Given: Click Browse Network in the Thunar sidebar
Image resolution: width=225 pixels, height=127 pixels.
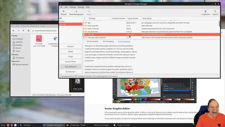Looking at the screenshot, I should pos(20,65).
